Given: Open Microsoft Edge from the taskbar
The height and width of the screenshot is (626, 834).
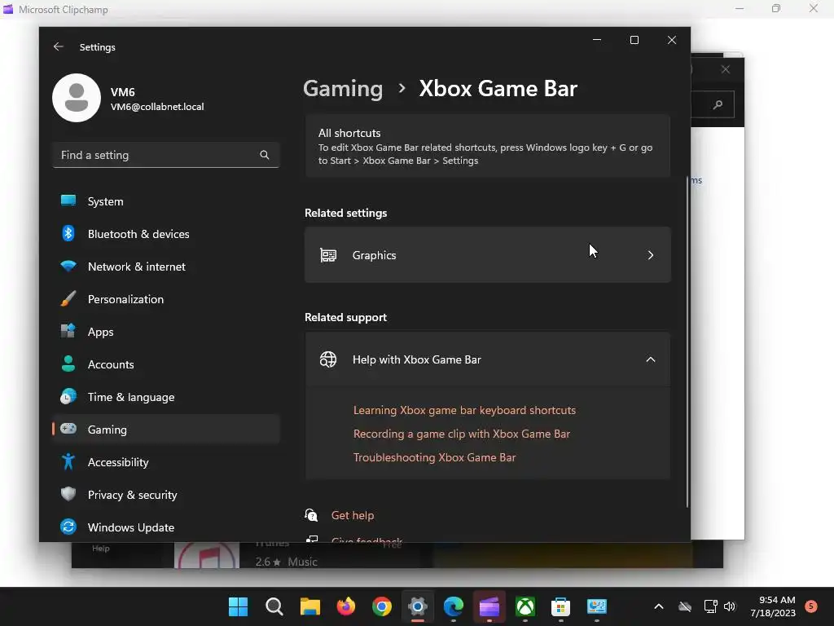Looking at the screenshot, I should pyautogui.click(x=453, y=606).
